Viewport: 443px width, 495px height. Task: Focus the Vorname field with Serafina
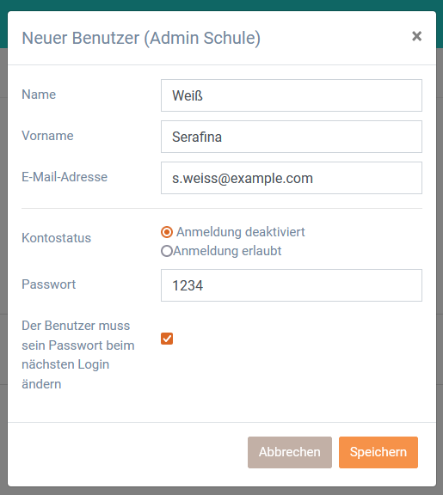click(292, 137)
